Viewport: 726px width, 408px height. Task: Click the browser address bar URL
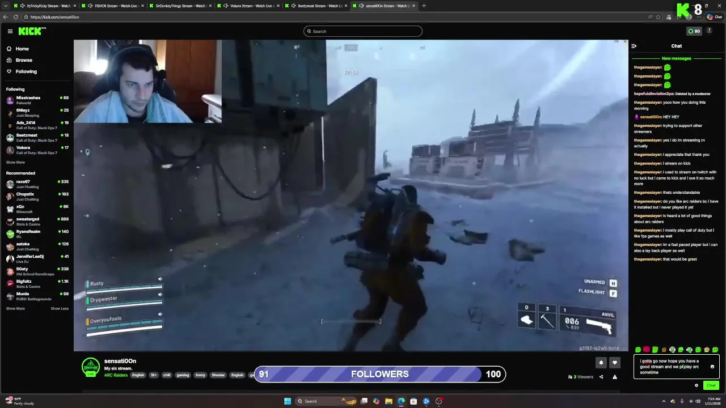pyautogui.click(x=55, y=17)
